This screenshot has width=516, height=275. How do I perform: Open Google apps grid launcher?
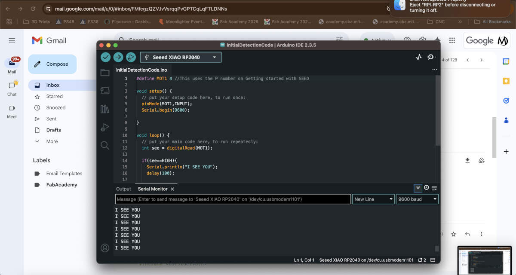(452, 40)
